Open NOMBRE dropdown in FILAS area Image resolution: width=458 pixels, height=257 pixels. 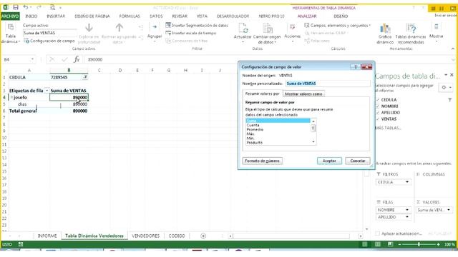point(407,210)
